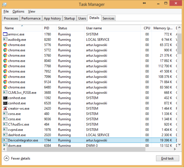The image size is (184, 168).
Task: Click the CLMLSvc_P2G8.exe process icon
Action: point(5,93)
